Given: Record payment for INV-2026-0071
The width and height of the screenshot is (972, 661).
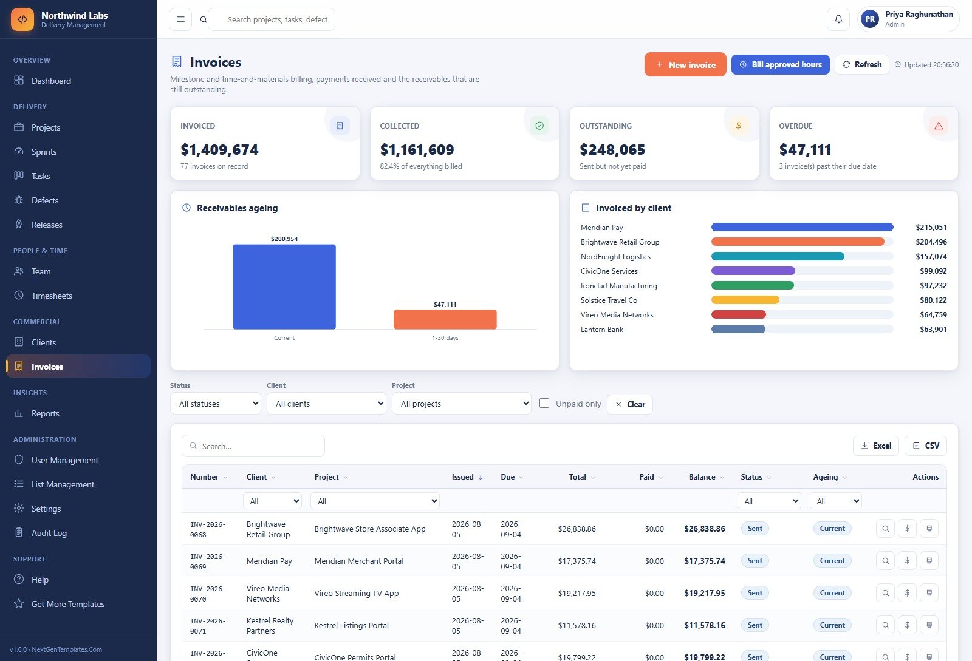Looking at the screenshot, I should pyautogui.click(x=907, y=625).
